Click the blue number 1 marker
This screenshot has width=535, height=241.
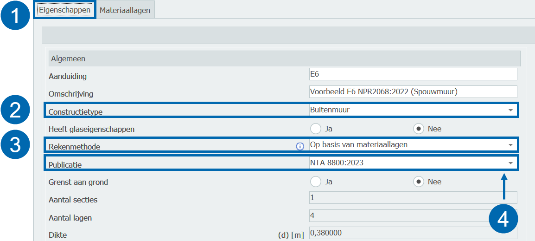[x=16, y=16]
